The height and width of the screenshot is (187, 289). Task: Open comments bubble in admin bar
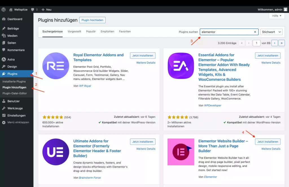pyautogui.click(x=33, y=10)
